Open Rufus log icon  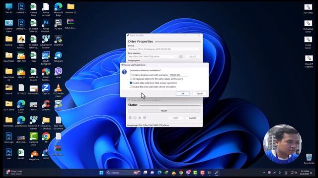coord(145,118)
